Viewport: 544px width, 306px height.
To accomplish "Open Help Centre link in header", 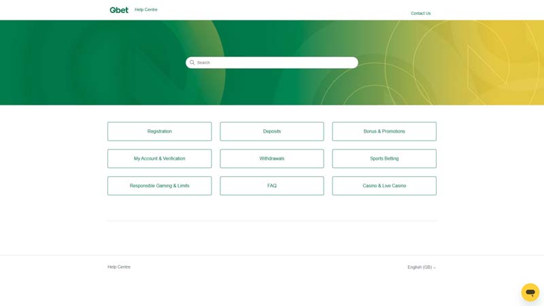I will click(x=146, y=10).
